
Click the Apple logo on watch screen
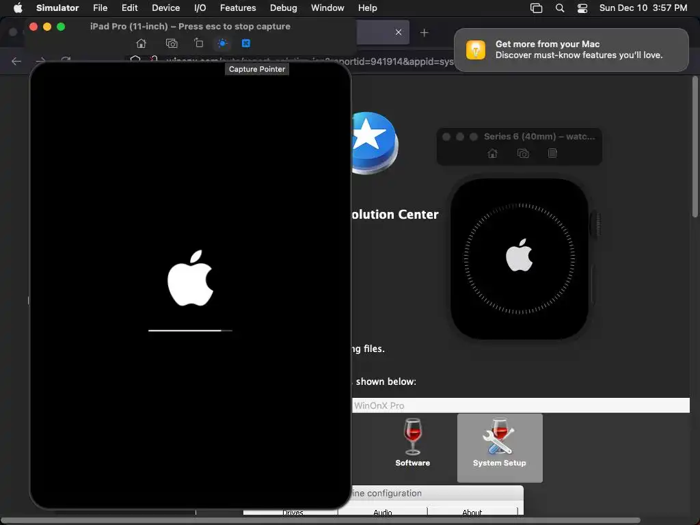click(x=520, y=256)
